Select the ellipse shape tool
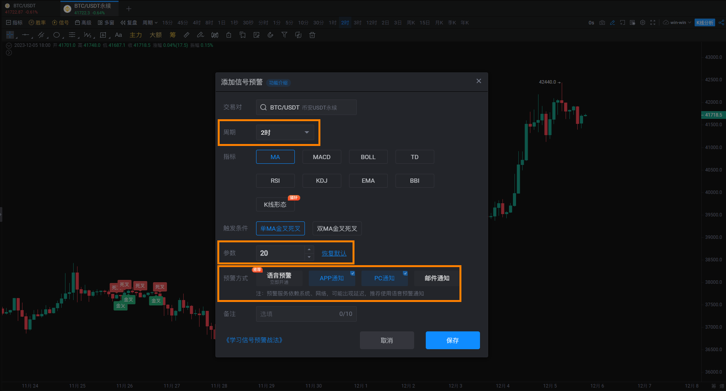 click(57, 35)
